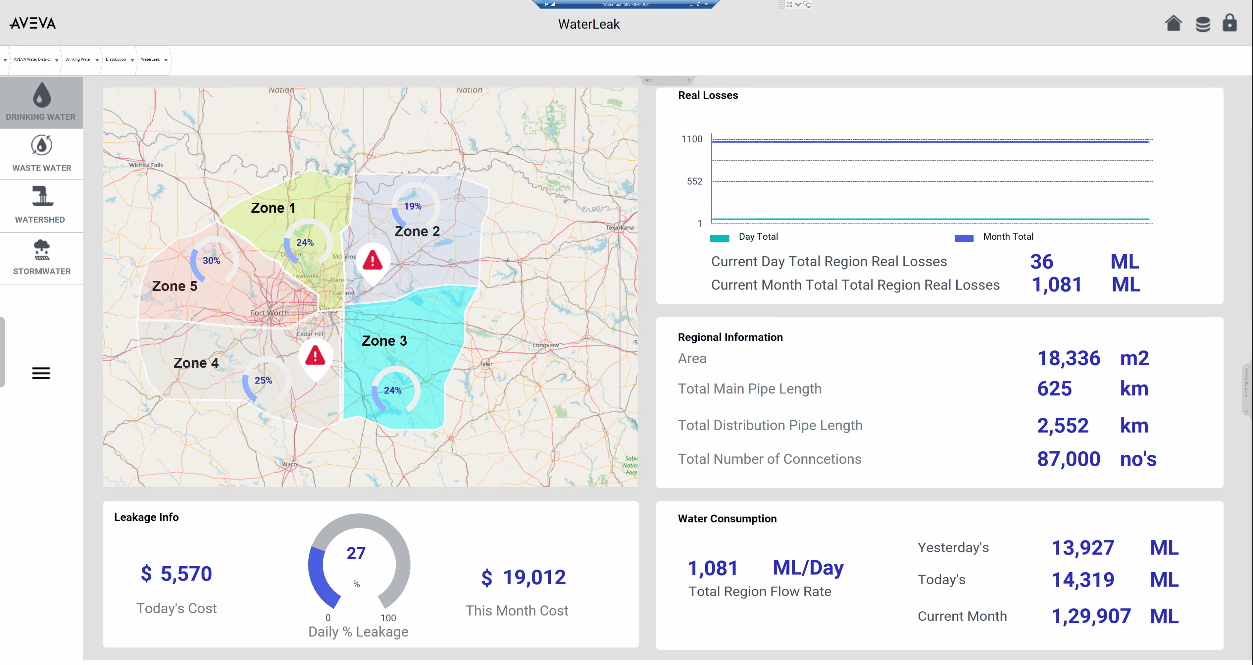Click Today's consumption value 14,319
Viewport: 1253px width, 665px height.
pos(1083,580)
